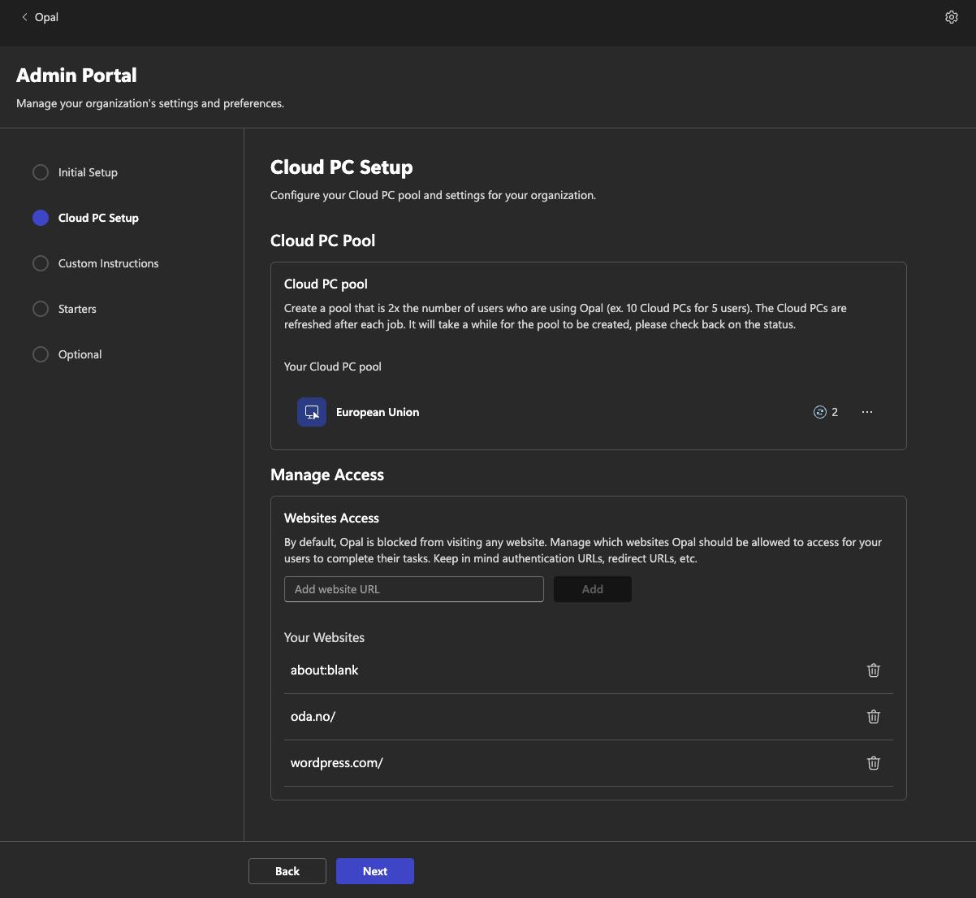Image resolution: width=976 pixels, height=898 pixels.
Task: Open the European Union pool more options
Action: tap(867, 412)
